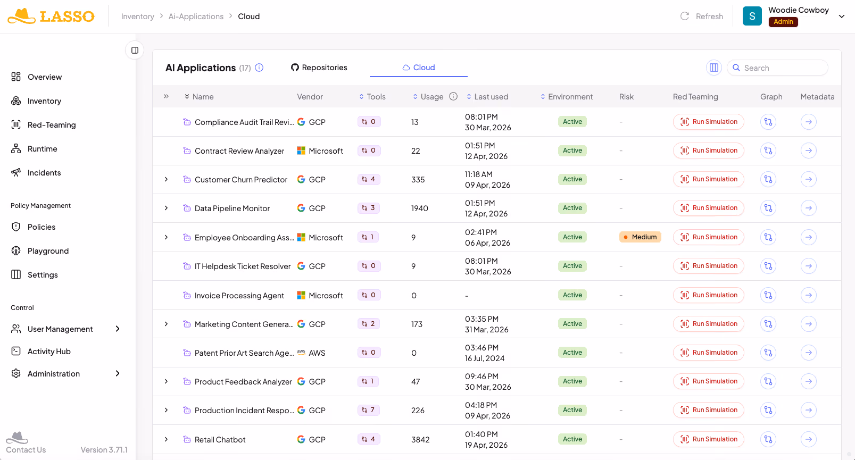Run Simulation for Contract Review Analyzer
The width and height of the screenshot is (855, 460).
(x=708, y=150)
